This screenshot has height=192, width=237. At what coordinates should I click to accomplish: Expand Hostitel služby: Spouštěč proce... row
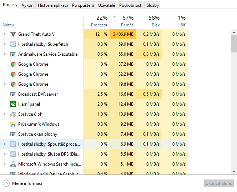click(5, 144)
